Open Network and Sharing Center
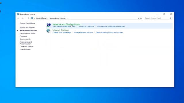Viewport: 184px width, 103px height. tap(66, 24)
